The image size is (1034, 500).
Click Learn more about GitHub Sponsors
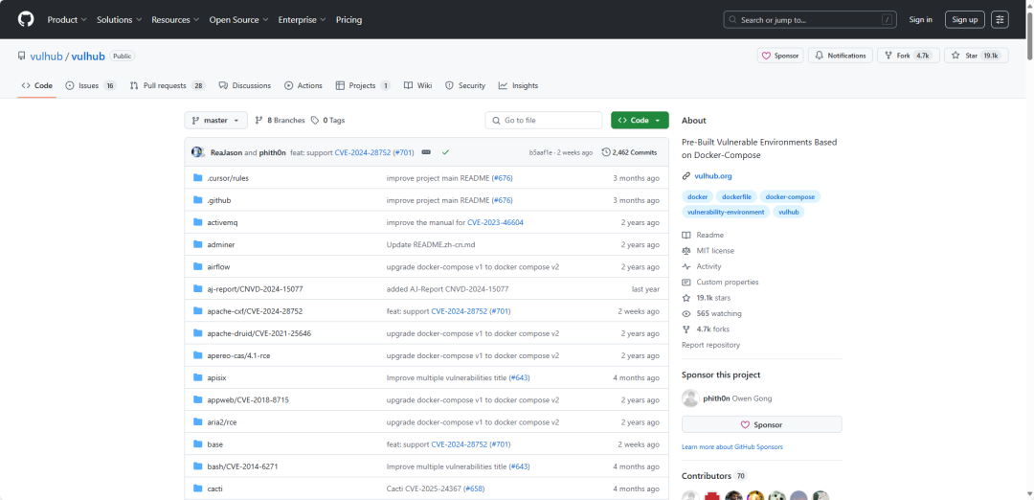click(x=732, y=447)
